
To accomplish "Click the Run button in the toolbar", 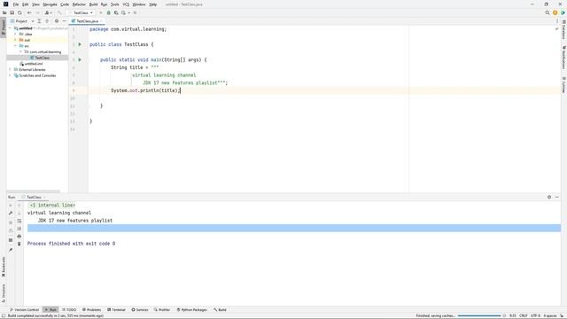I will (x=100, y=12).
